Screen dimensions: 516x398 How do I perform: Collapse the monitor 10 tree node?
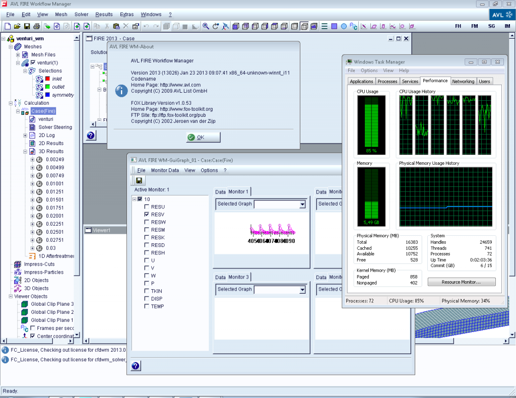pos(135,199)
